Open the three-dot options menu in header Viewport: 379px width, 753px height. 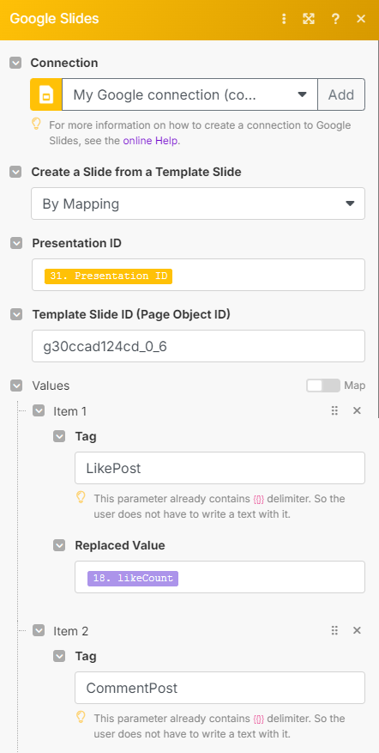(284, 19)
